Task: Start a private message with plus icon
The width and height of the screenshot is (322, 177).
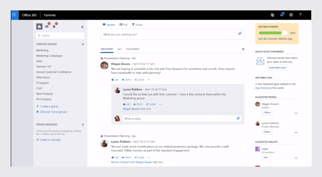Action: tap(83, 124)
